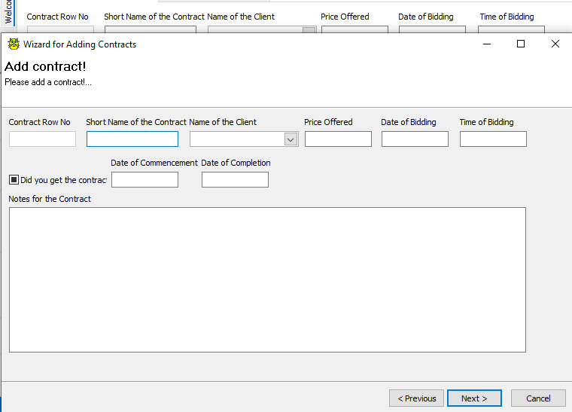This screenshot has height=412, width=572.
Task: Select the Welcome tab in the background window
Action: [8, 12]
